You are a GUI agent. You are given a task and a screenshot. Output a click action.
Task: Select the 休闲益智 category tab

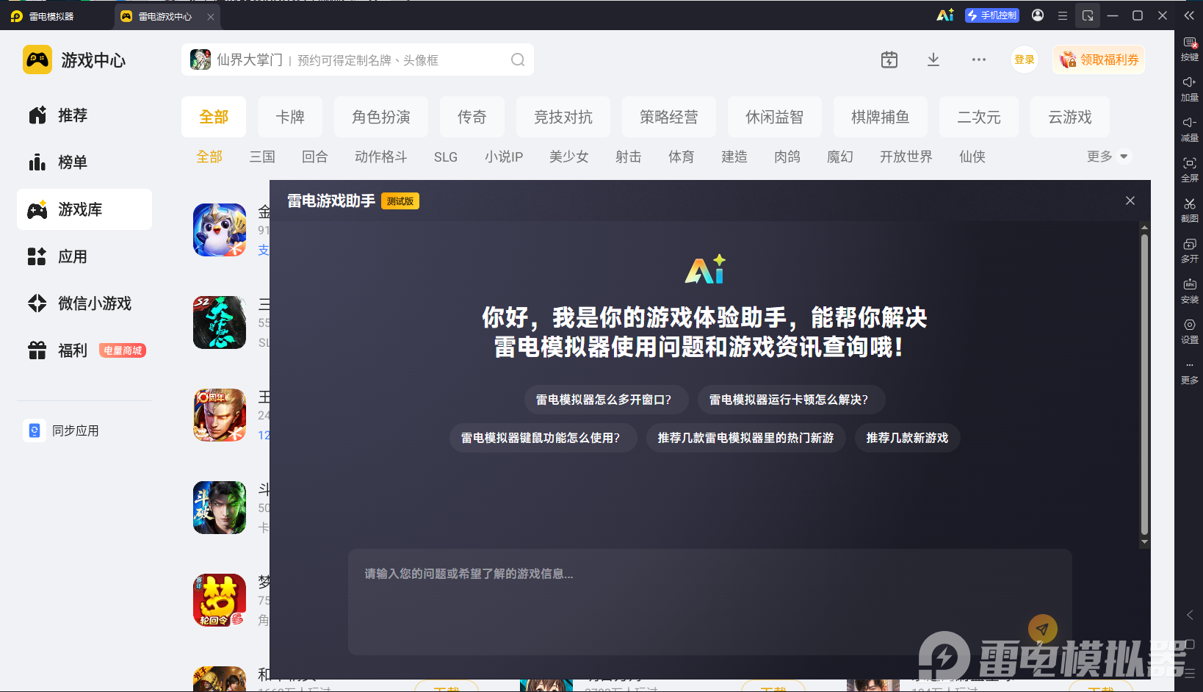point(775,117)
